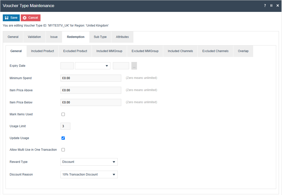Viewport: 282px width, 195px height.
Task: Click the pause icon in title bar
Action: click(x=271, y=6)
